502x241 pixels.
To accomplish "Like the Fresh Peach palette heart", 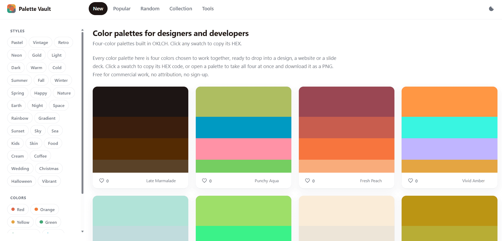I will (307, 181).
